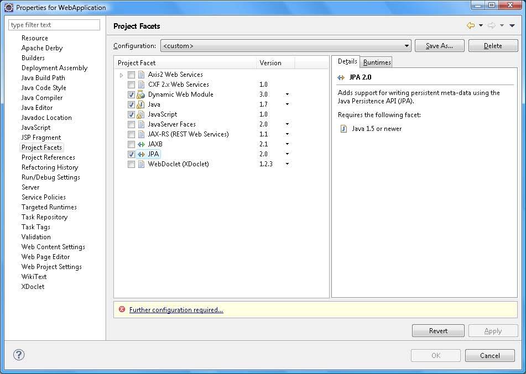Check the JAX-RS (REST Web Services) facet
This screenshot has height=374, width=526.
[131, 134]
